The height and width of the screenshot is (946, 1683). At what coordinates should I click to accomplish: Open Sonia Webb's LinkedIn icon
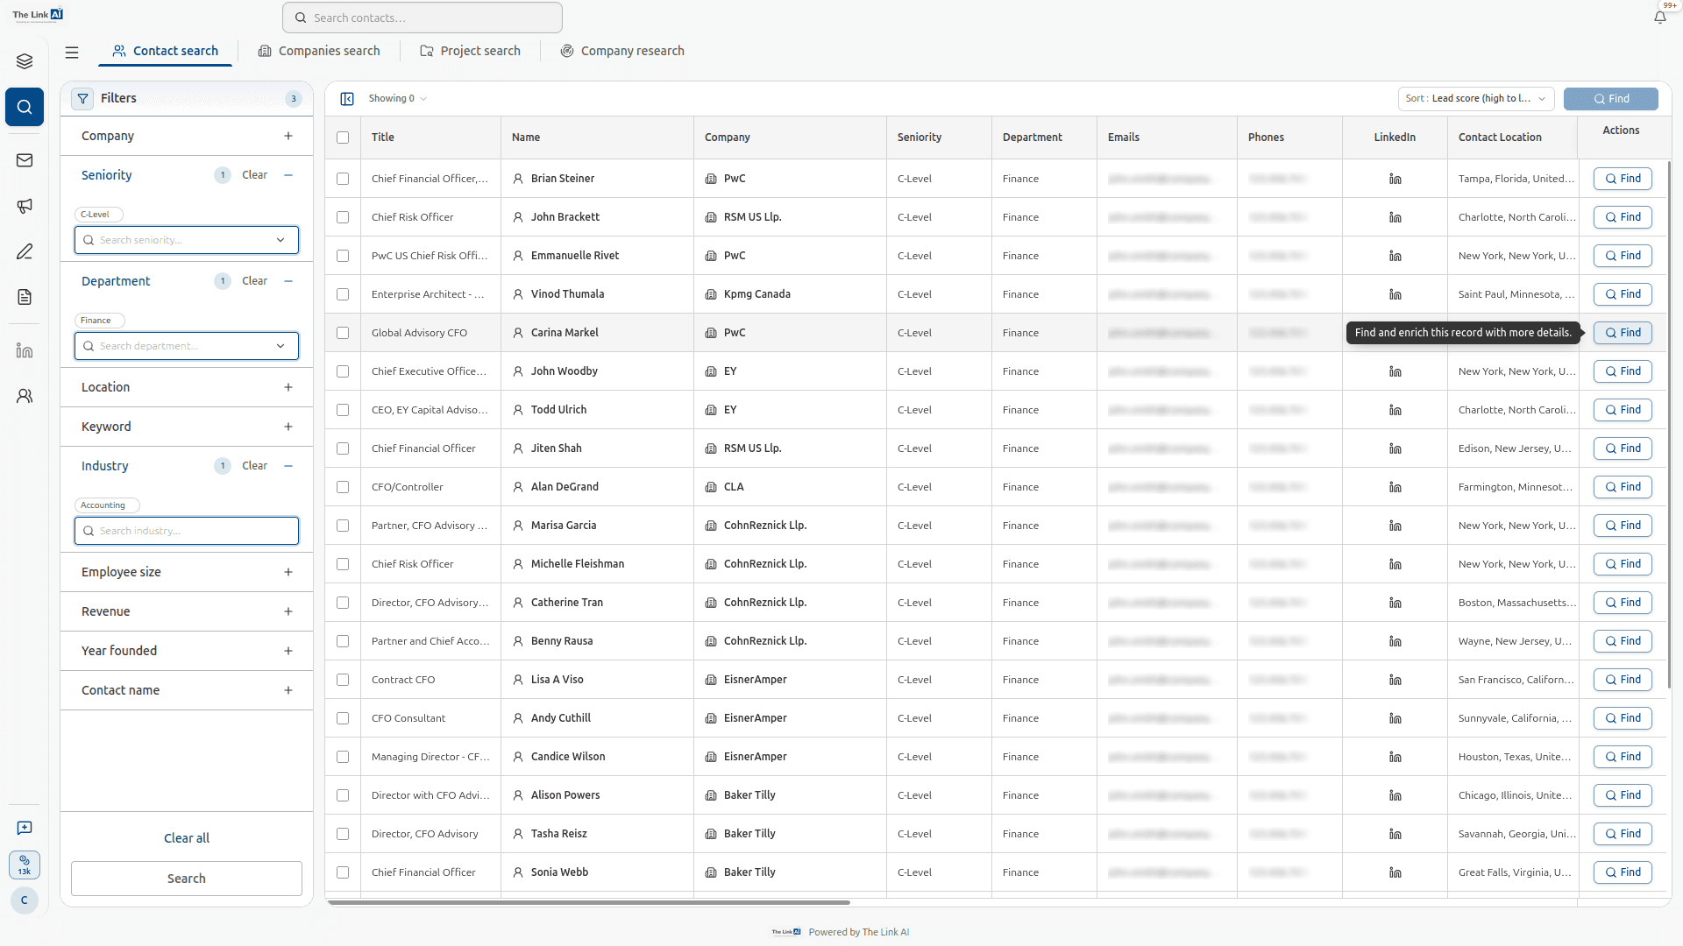click(1395, 872)
